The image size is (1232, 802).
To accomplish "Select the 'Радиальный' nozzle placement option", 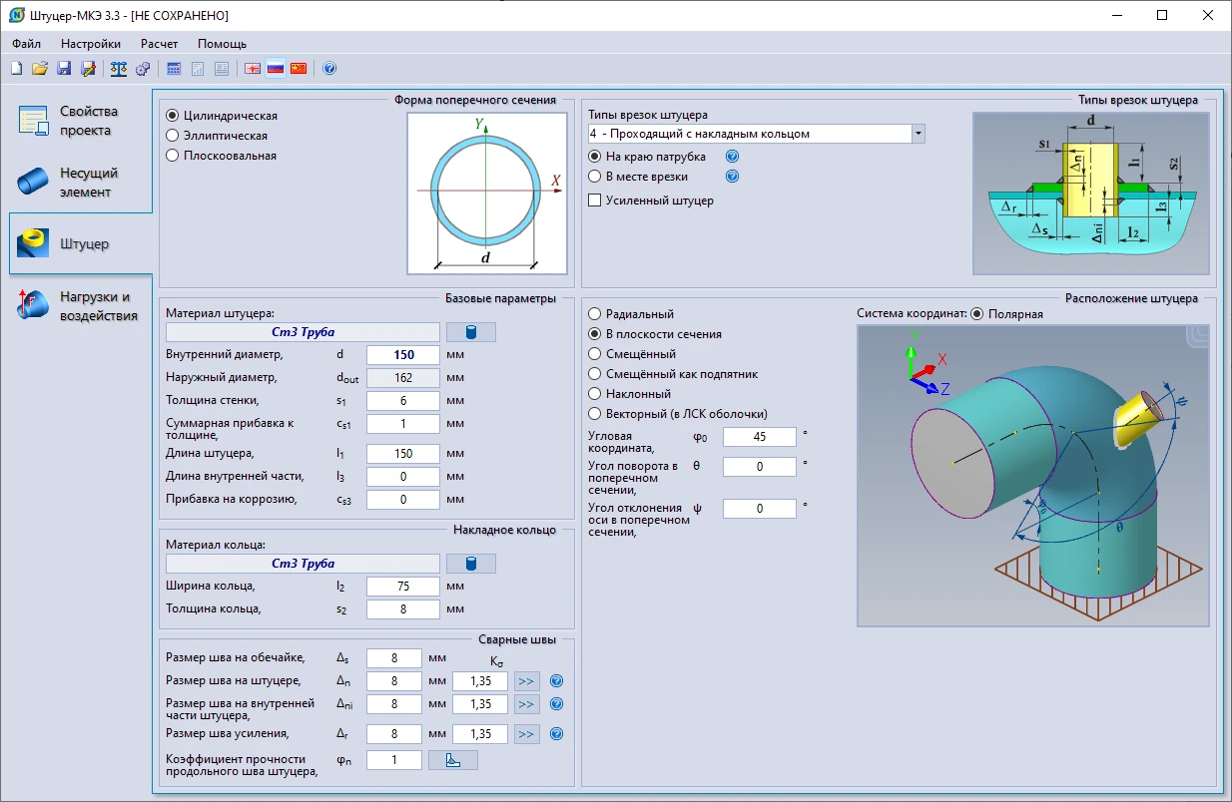I will [x=596, y=314].
